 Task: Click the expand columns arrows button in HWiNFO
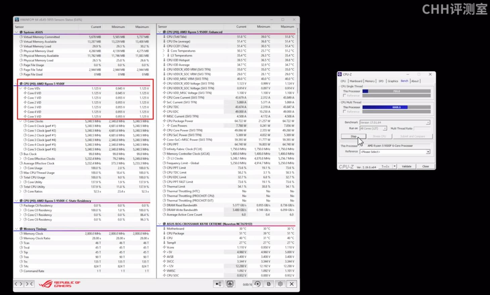[x=18, y=284]
